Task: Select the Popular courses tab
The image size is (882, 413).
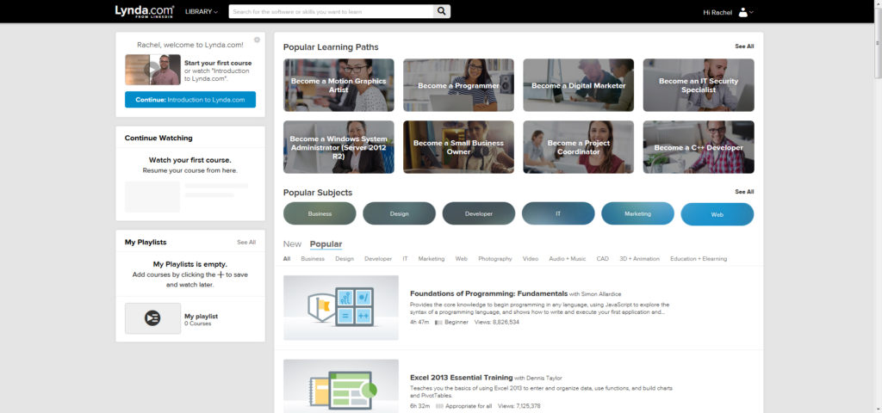Action: click(326, 244)
